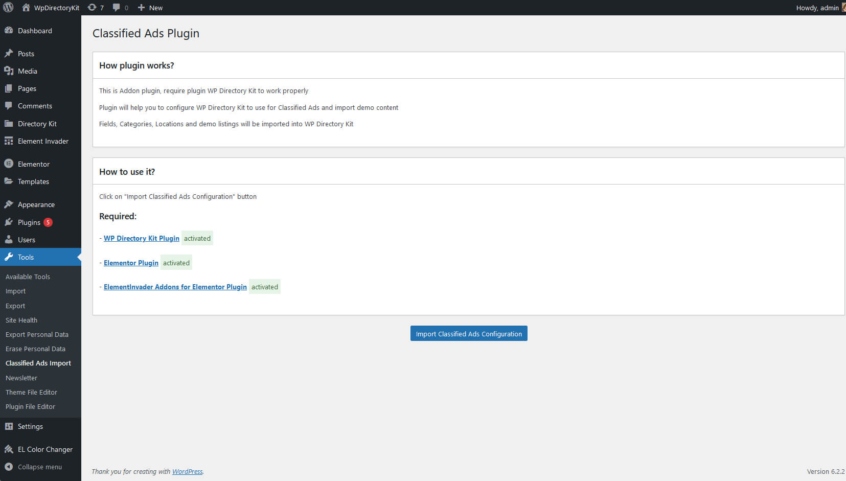Open Classified Ads Import submenu
The width and height of the screenshot is (846, 481).
pos(38,363)
